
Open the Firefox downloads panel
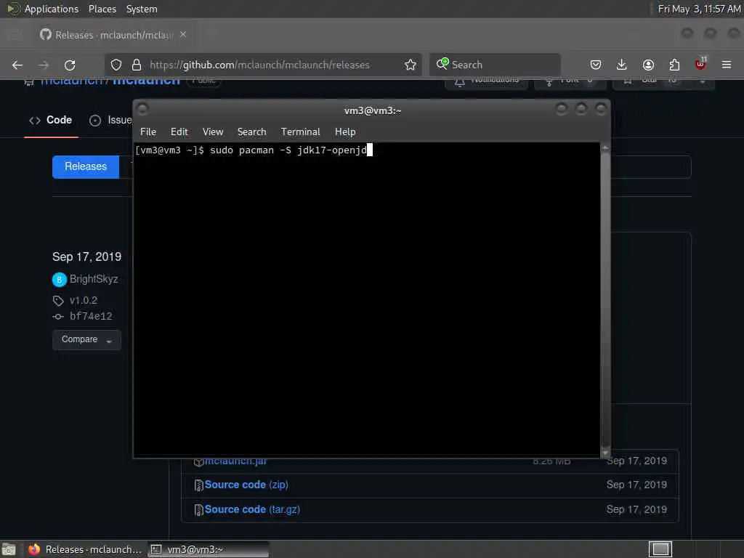622,65
